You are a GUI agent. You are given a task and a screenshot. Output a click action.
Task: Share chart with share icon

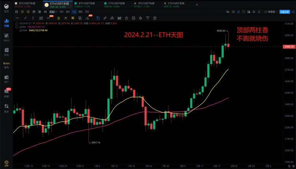pyautogui.click(x=293, y=12)
